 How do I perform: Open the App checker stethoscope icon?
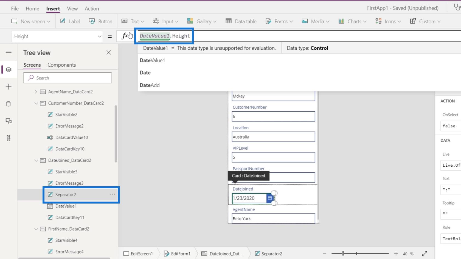[457, 7]
